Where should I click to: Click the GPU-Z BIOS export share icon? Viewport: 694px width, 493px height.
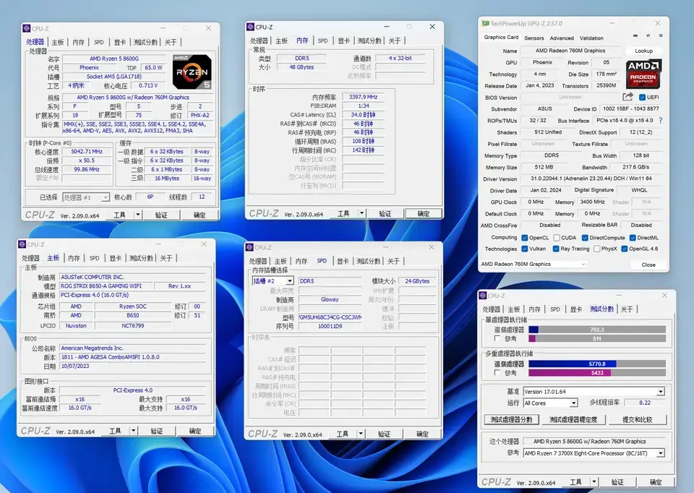tap(628, 97)
